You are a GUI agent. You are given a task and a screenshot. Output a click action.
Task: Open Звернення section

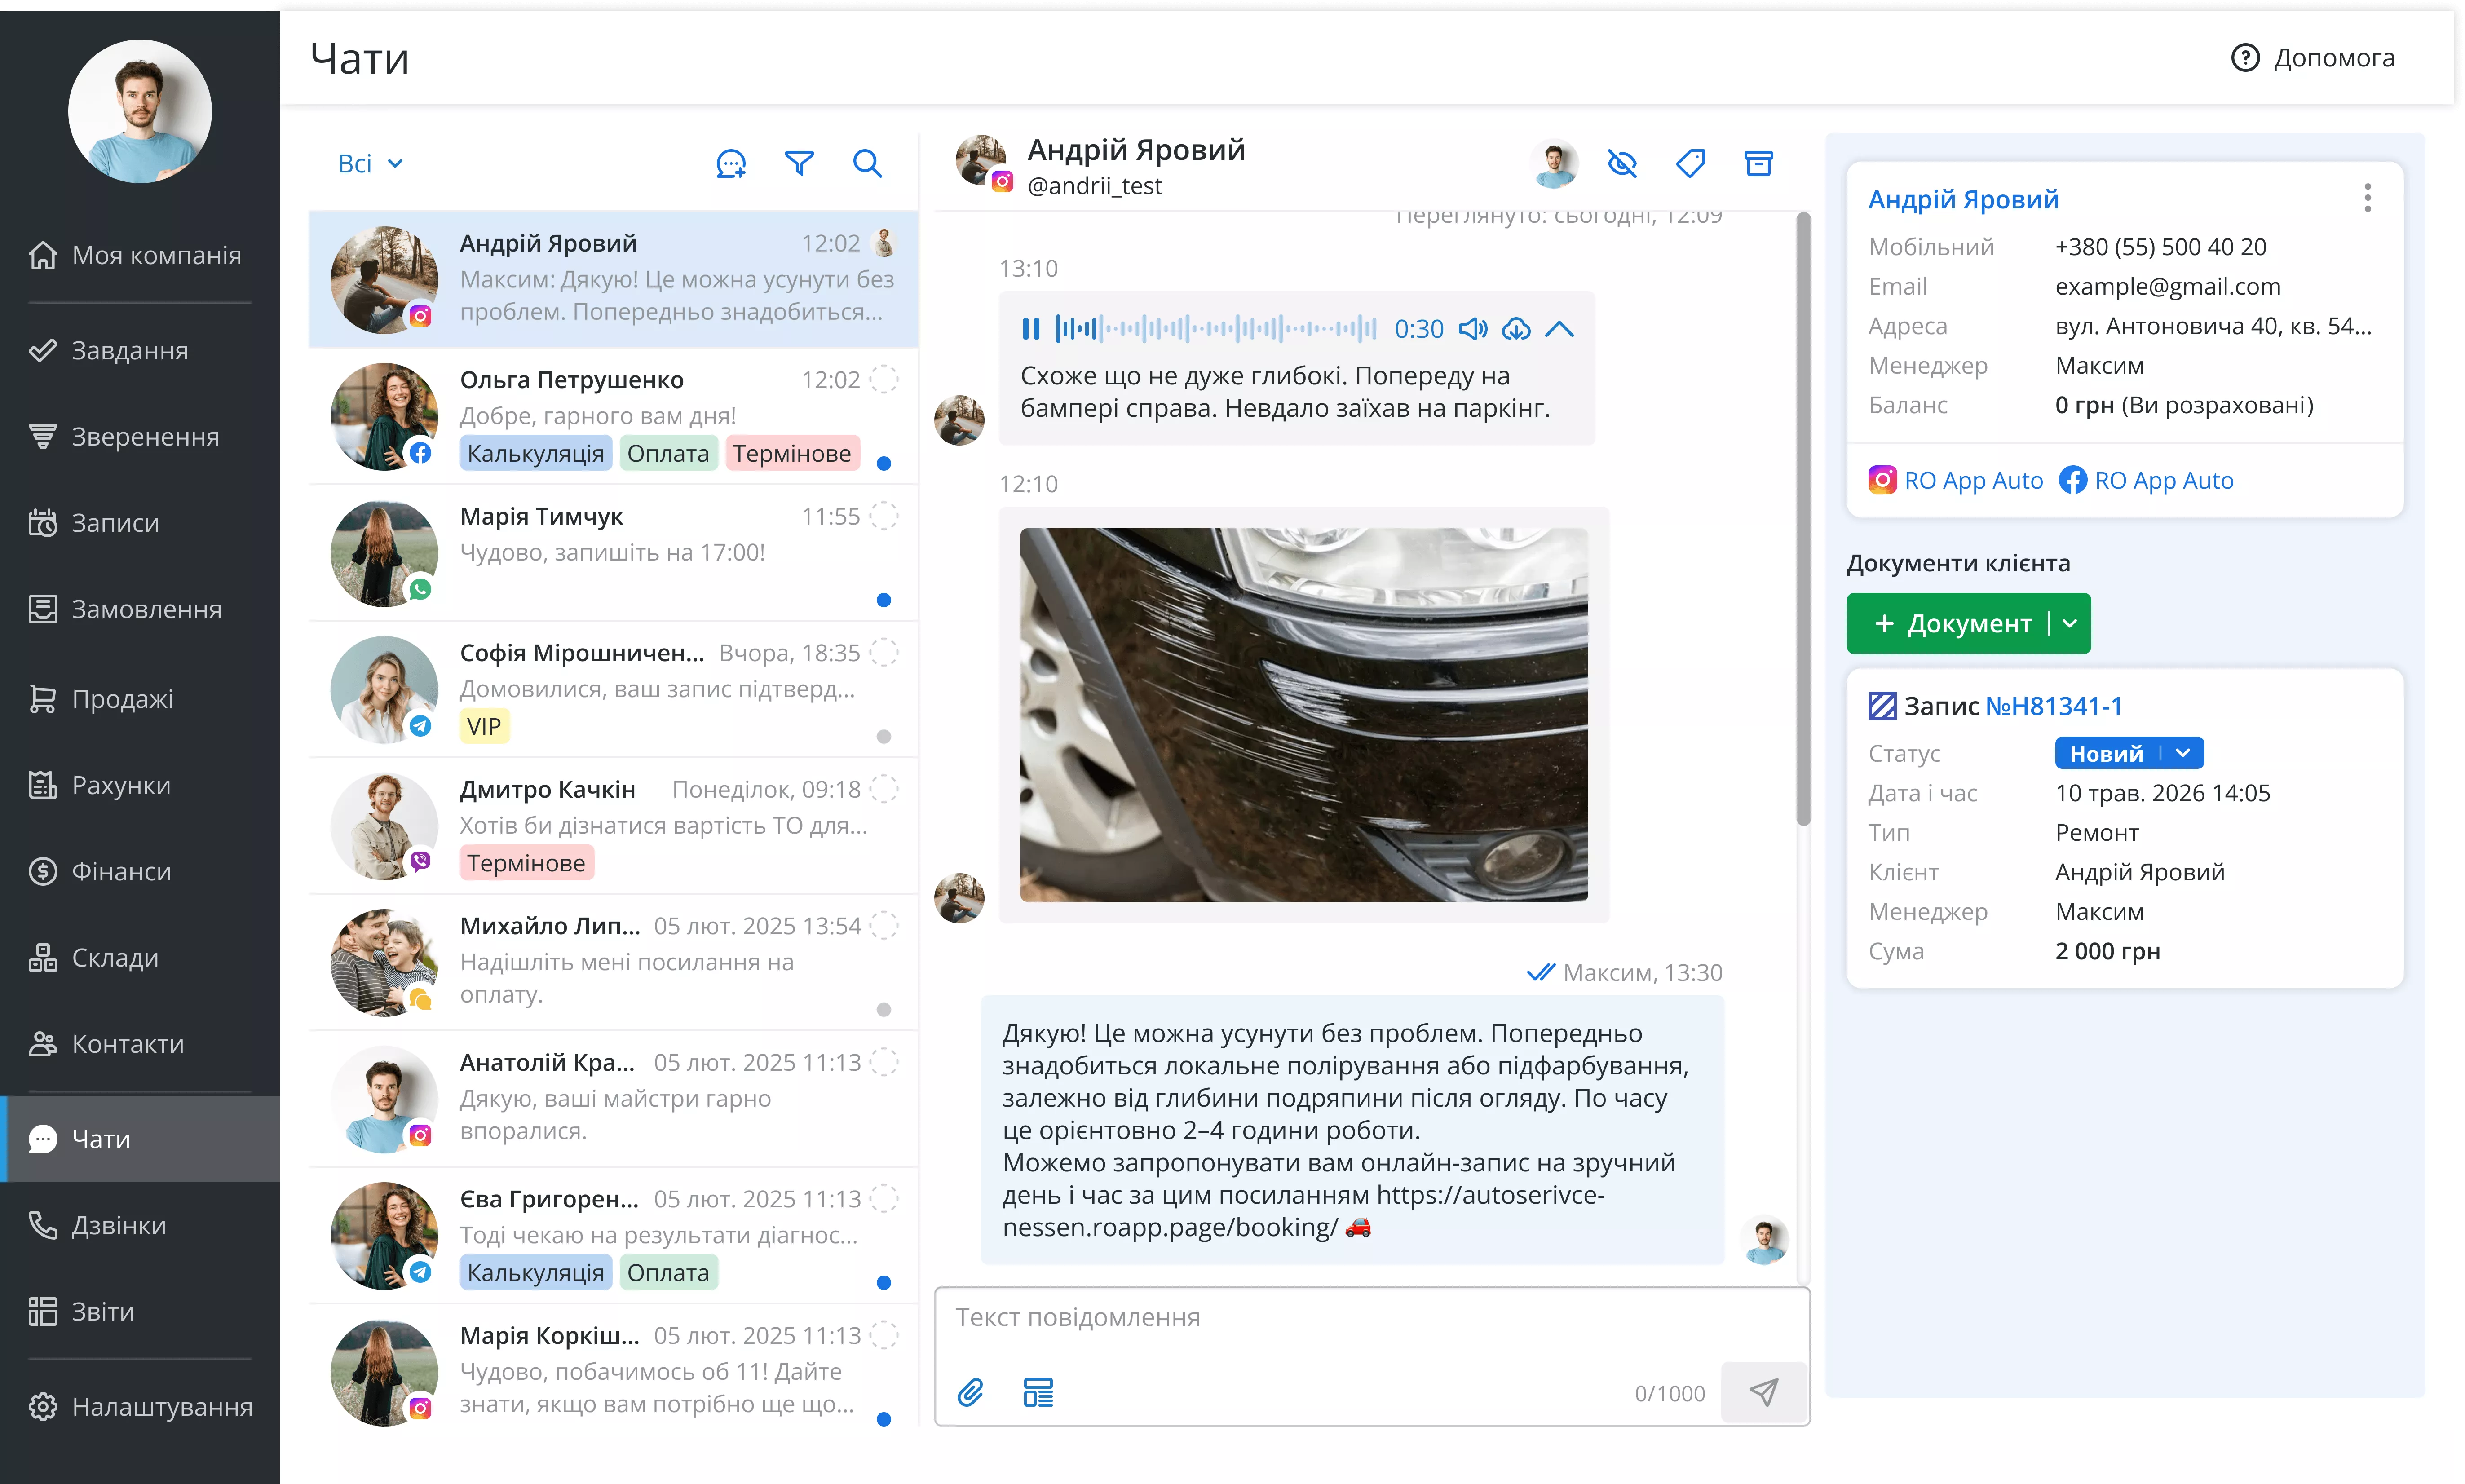point(140,437)
